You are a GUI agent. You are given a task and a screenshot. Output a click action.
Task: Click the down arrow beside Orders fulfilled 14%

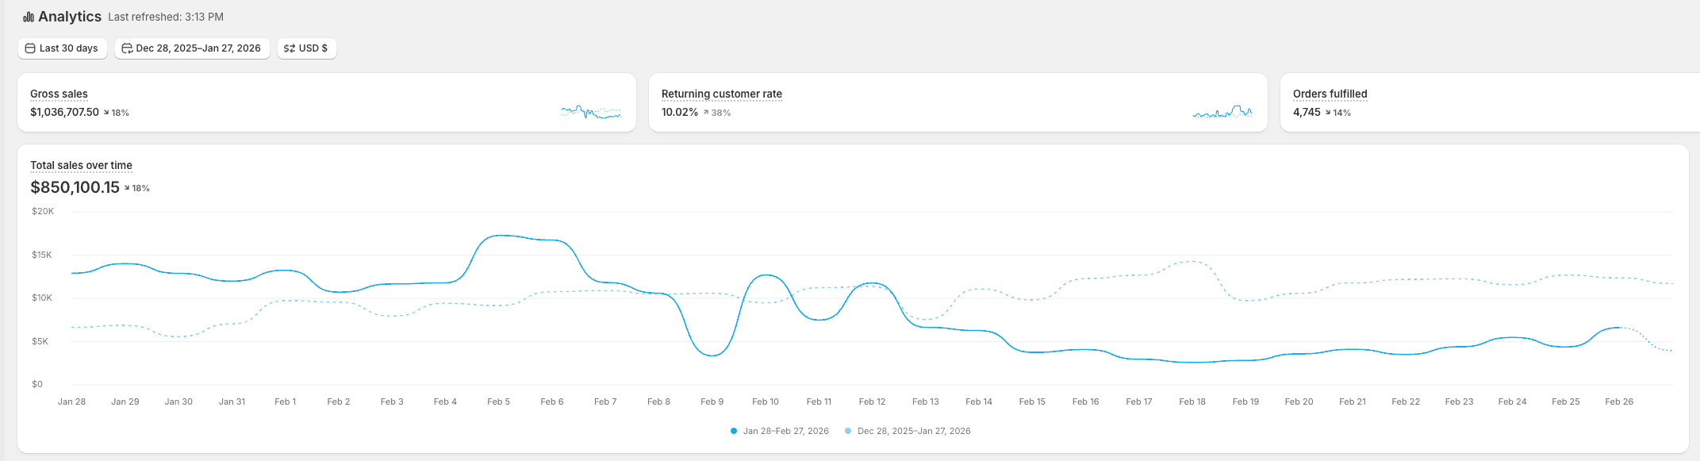(1328, 113)
